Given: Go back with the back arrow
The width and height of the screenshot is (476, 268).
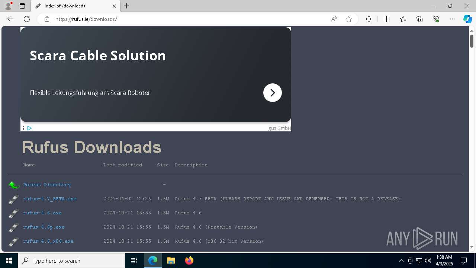Looking at the screenshot, I should pyautogui.click(x=10, y=19).
